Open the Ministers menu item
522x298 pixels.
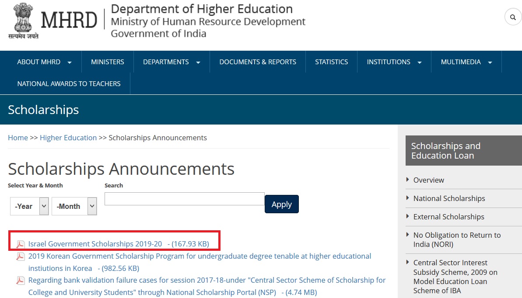coord(108,62)
